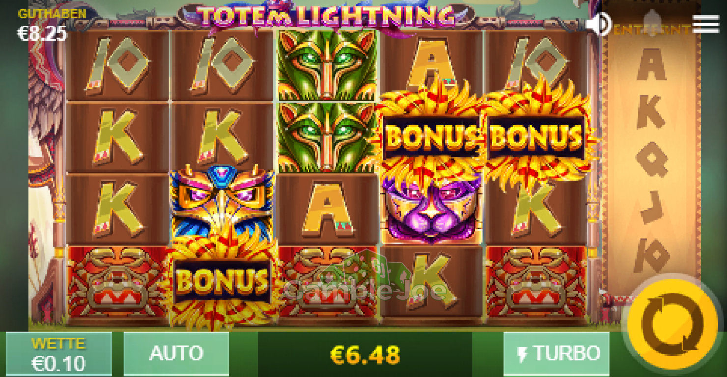The image size is (727, 377).
Task: Select the blue owl totem symbol
Action: [222, 204]
